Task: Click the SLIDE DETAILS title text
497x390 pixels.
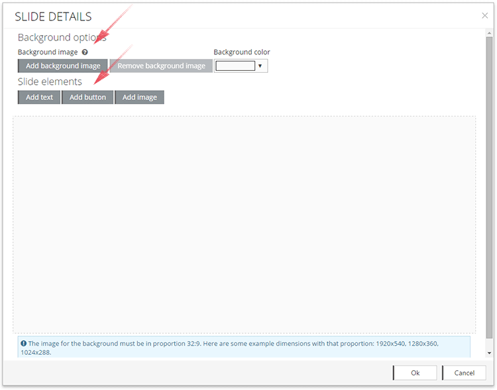Action: (53, 17)
